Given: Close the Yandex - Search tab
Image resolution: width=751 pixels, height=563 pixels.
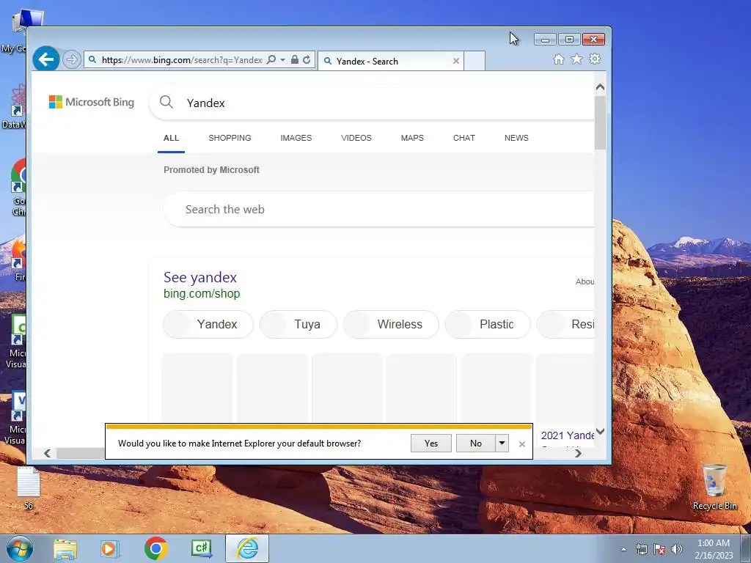Looking at the screenshot, I should (x=456, y=62).
